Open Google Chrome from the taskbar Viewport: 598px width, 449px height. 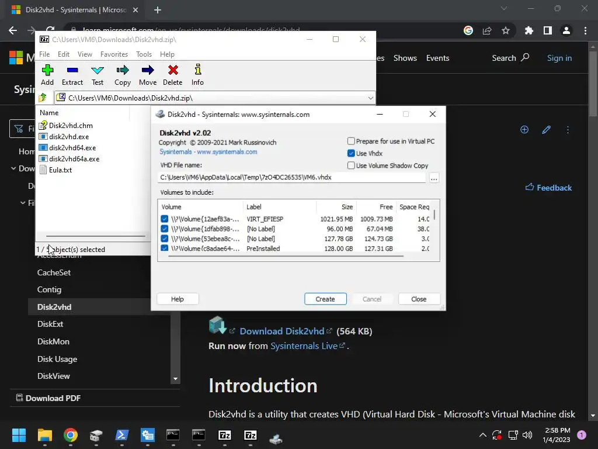click(71, 435)
